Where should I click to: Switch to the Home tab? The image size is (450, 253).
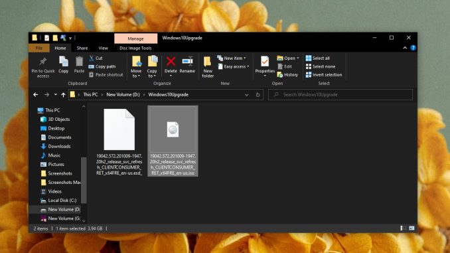pos(60,48)
